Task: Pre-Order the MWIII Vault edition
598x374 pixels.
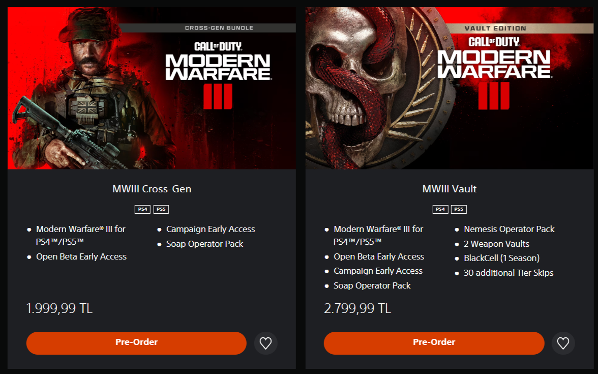Action: pos(434,343)
